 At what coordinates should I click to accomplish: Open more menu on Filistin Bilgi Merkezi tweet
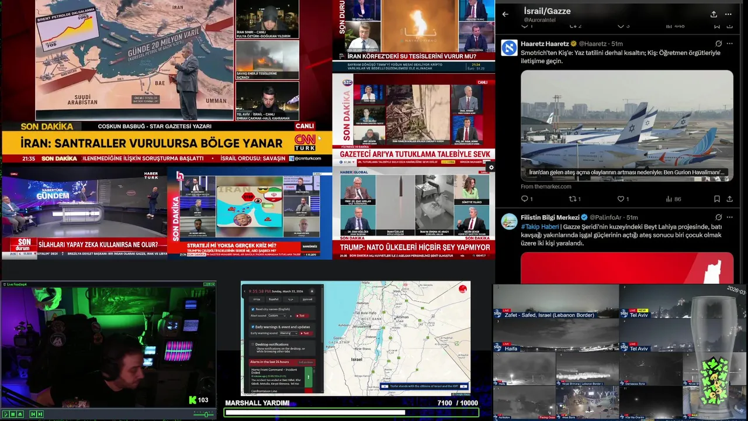click(x=729, y=217)
